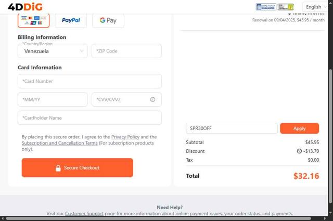Click the SSL secure badge icon
Image resolution: width=333 pixels, height=221 pixels.
(285, 7)
